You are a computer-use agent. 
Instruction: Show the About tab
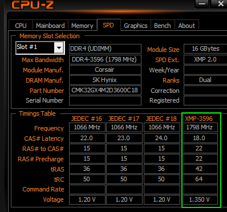(187, 26)
